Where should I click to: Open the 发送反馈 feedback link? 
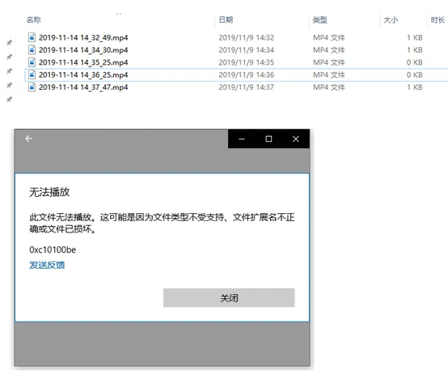(47, 265)
